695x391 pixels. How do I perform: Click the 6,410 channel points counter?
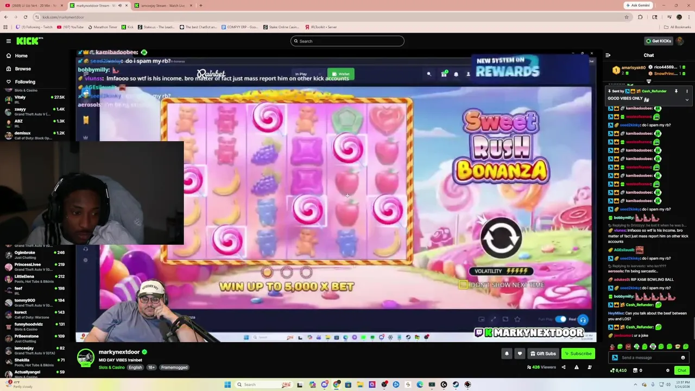618,370
